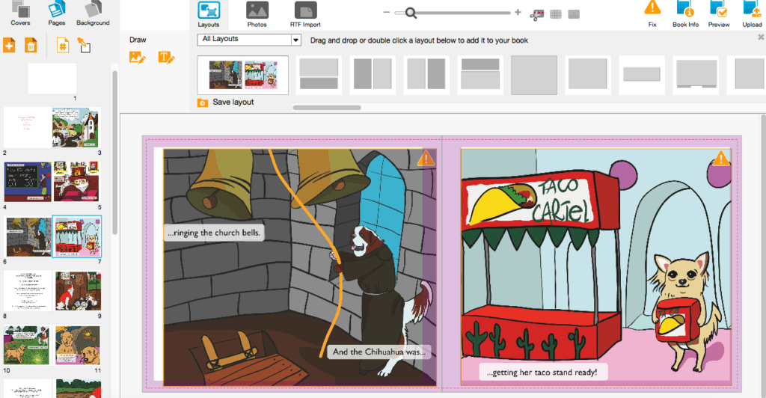This screenshot has height=398, width=766.
Task: Click the layout strip horizontal scrollbar
Action: pyautogui.click(x=327, y=108)
